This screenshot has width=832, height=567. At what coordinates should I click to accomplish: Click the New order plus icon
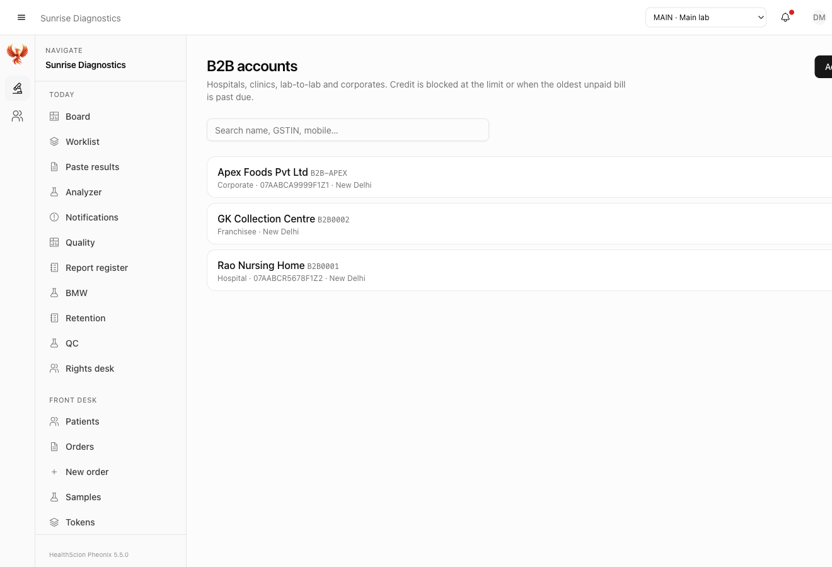[x=54, y=472]
